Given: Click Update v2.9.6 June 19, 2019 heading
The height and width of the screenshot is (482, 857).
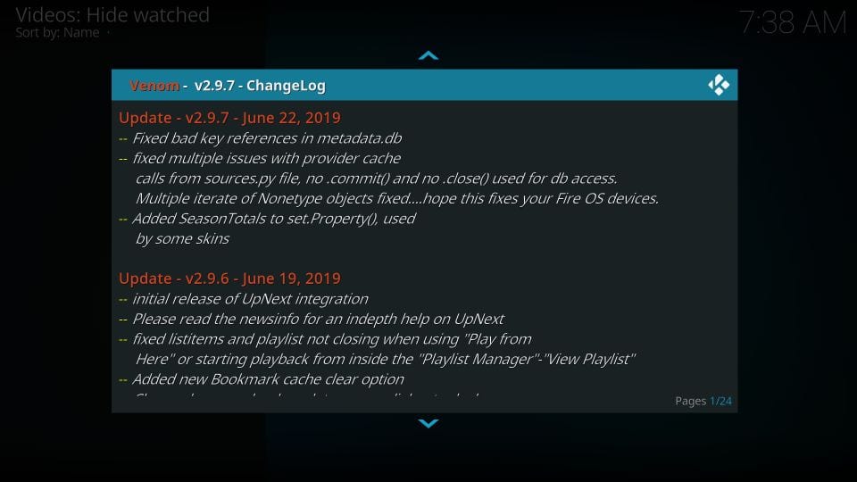Looking at the screenshot, I should (x=229, y=278).
